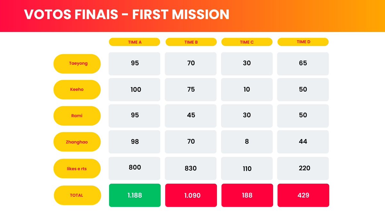Click the 800 likes cell under TIME A
The height and width of the screenshot is (217, 385).
pos(134,168)
